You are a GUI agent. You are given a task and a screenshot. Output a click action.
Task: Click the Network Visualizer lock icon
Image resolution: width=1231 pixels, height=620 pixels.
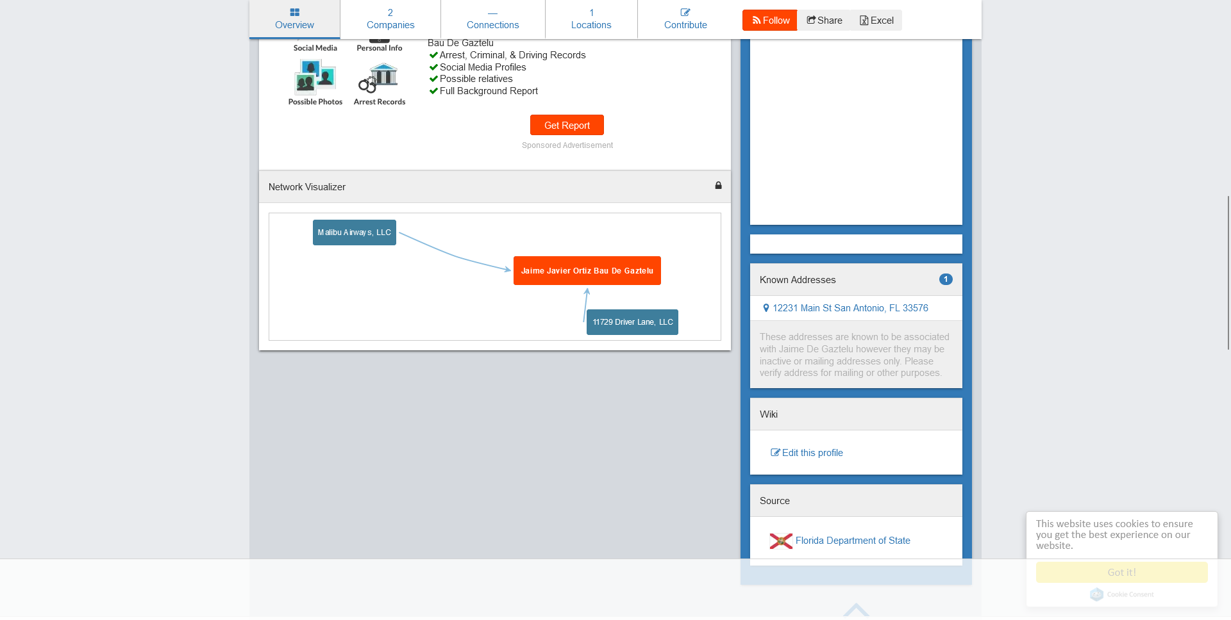pyautogui.click(x=719, y=186)
